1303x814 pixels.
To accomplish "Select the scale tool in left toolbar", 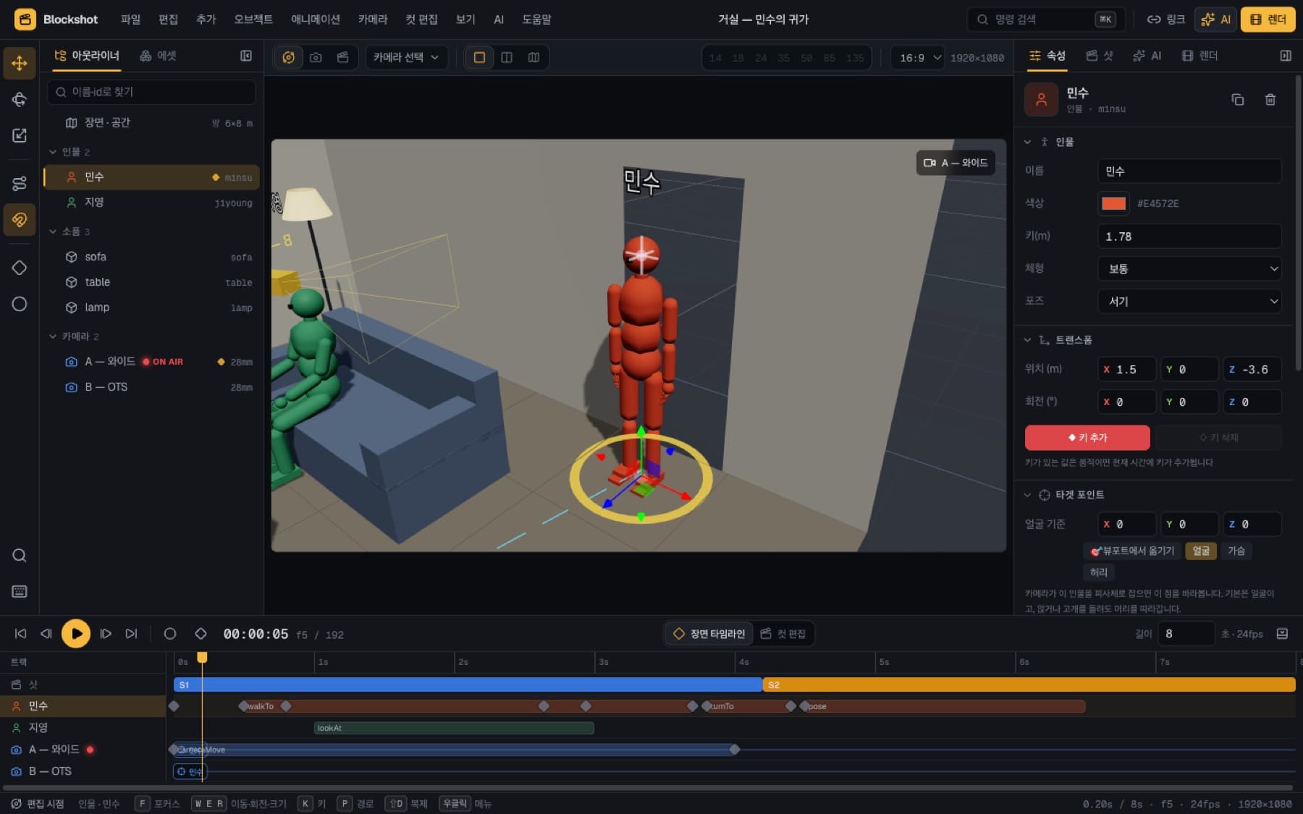I will [x=20, y=135].
